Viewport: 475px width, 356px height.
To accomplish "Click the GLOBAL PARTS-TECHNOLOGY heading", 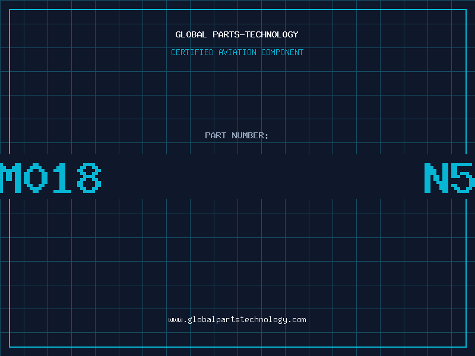I will 237,34.
